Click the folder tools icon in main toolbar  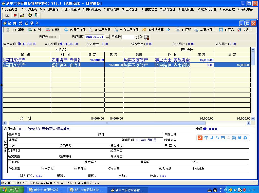coord(22,15)
